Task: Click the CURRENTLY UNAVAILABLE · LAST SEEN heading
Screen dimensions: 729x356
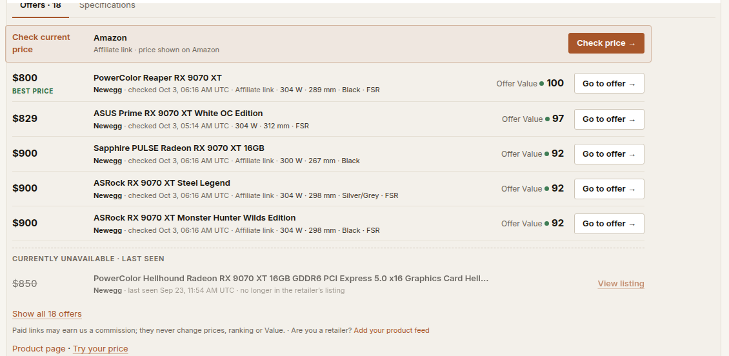Action: (88, 259)
